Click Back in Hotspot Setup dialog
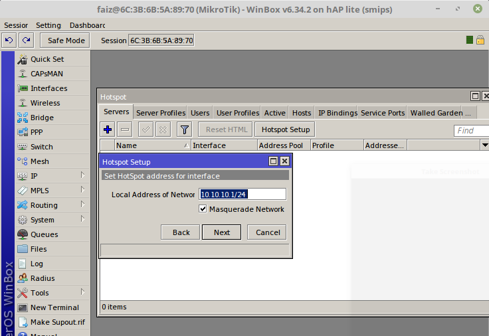489x336 pixels. point(180,232)
